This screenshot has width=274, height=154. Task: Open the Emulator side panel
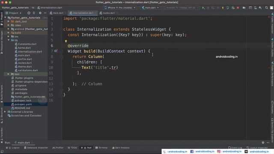pos(272,107)
